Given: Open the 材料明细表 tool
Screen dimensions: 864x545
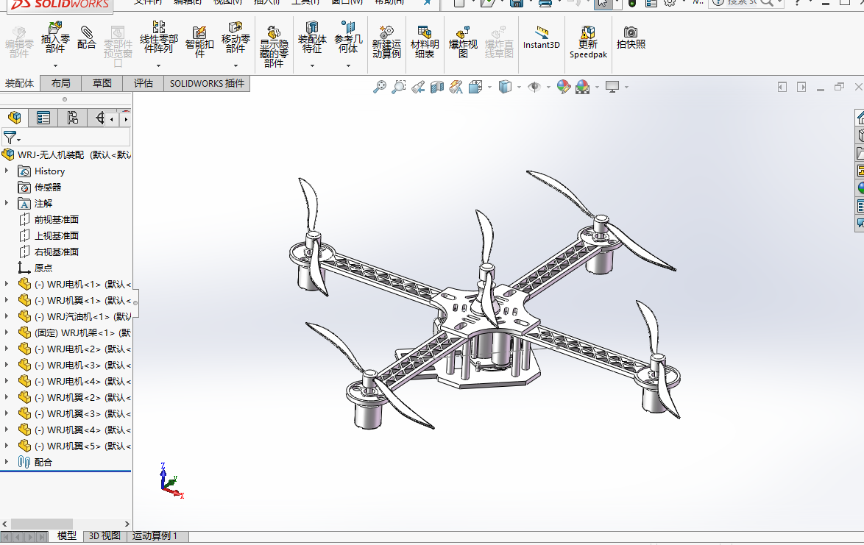Looking at the screenshot, I should coord(425,42).
